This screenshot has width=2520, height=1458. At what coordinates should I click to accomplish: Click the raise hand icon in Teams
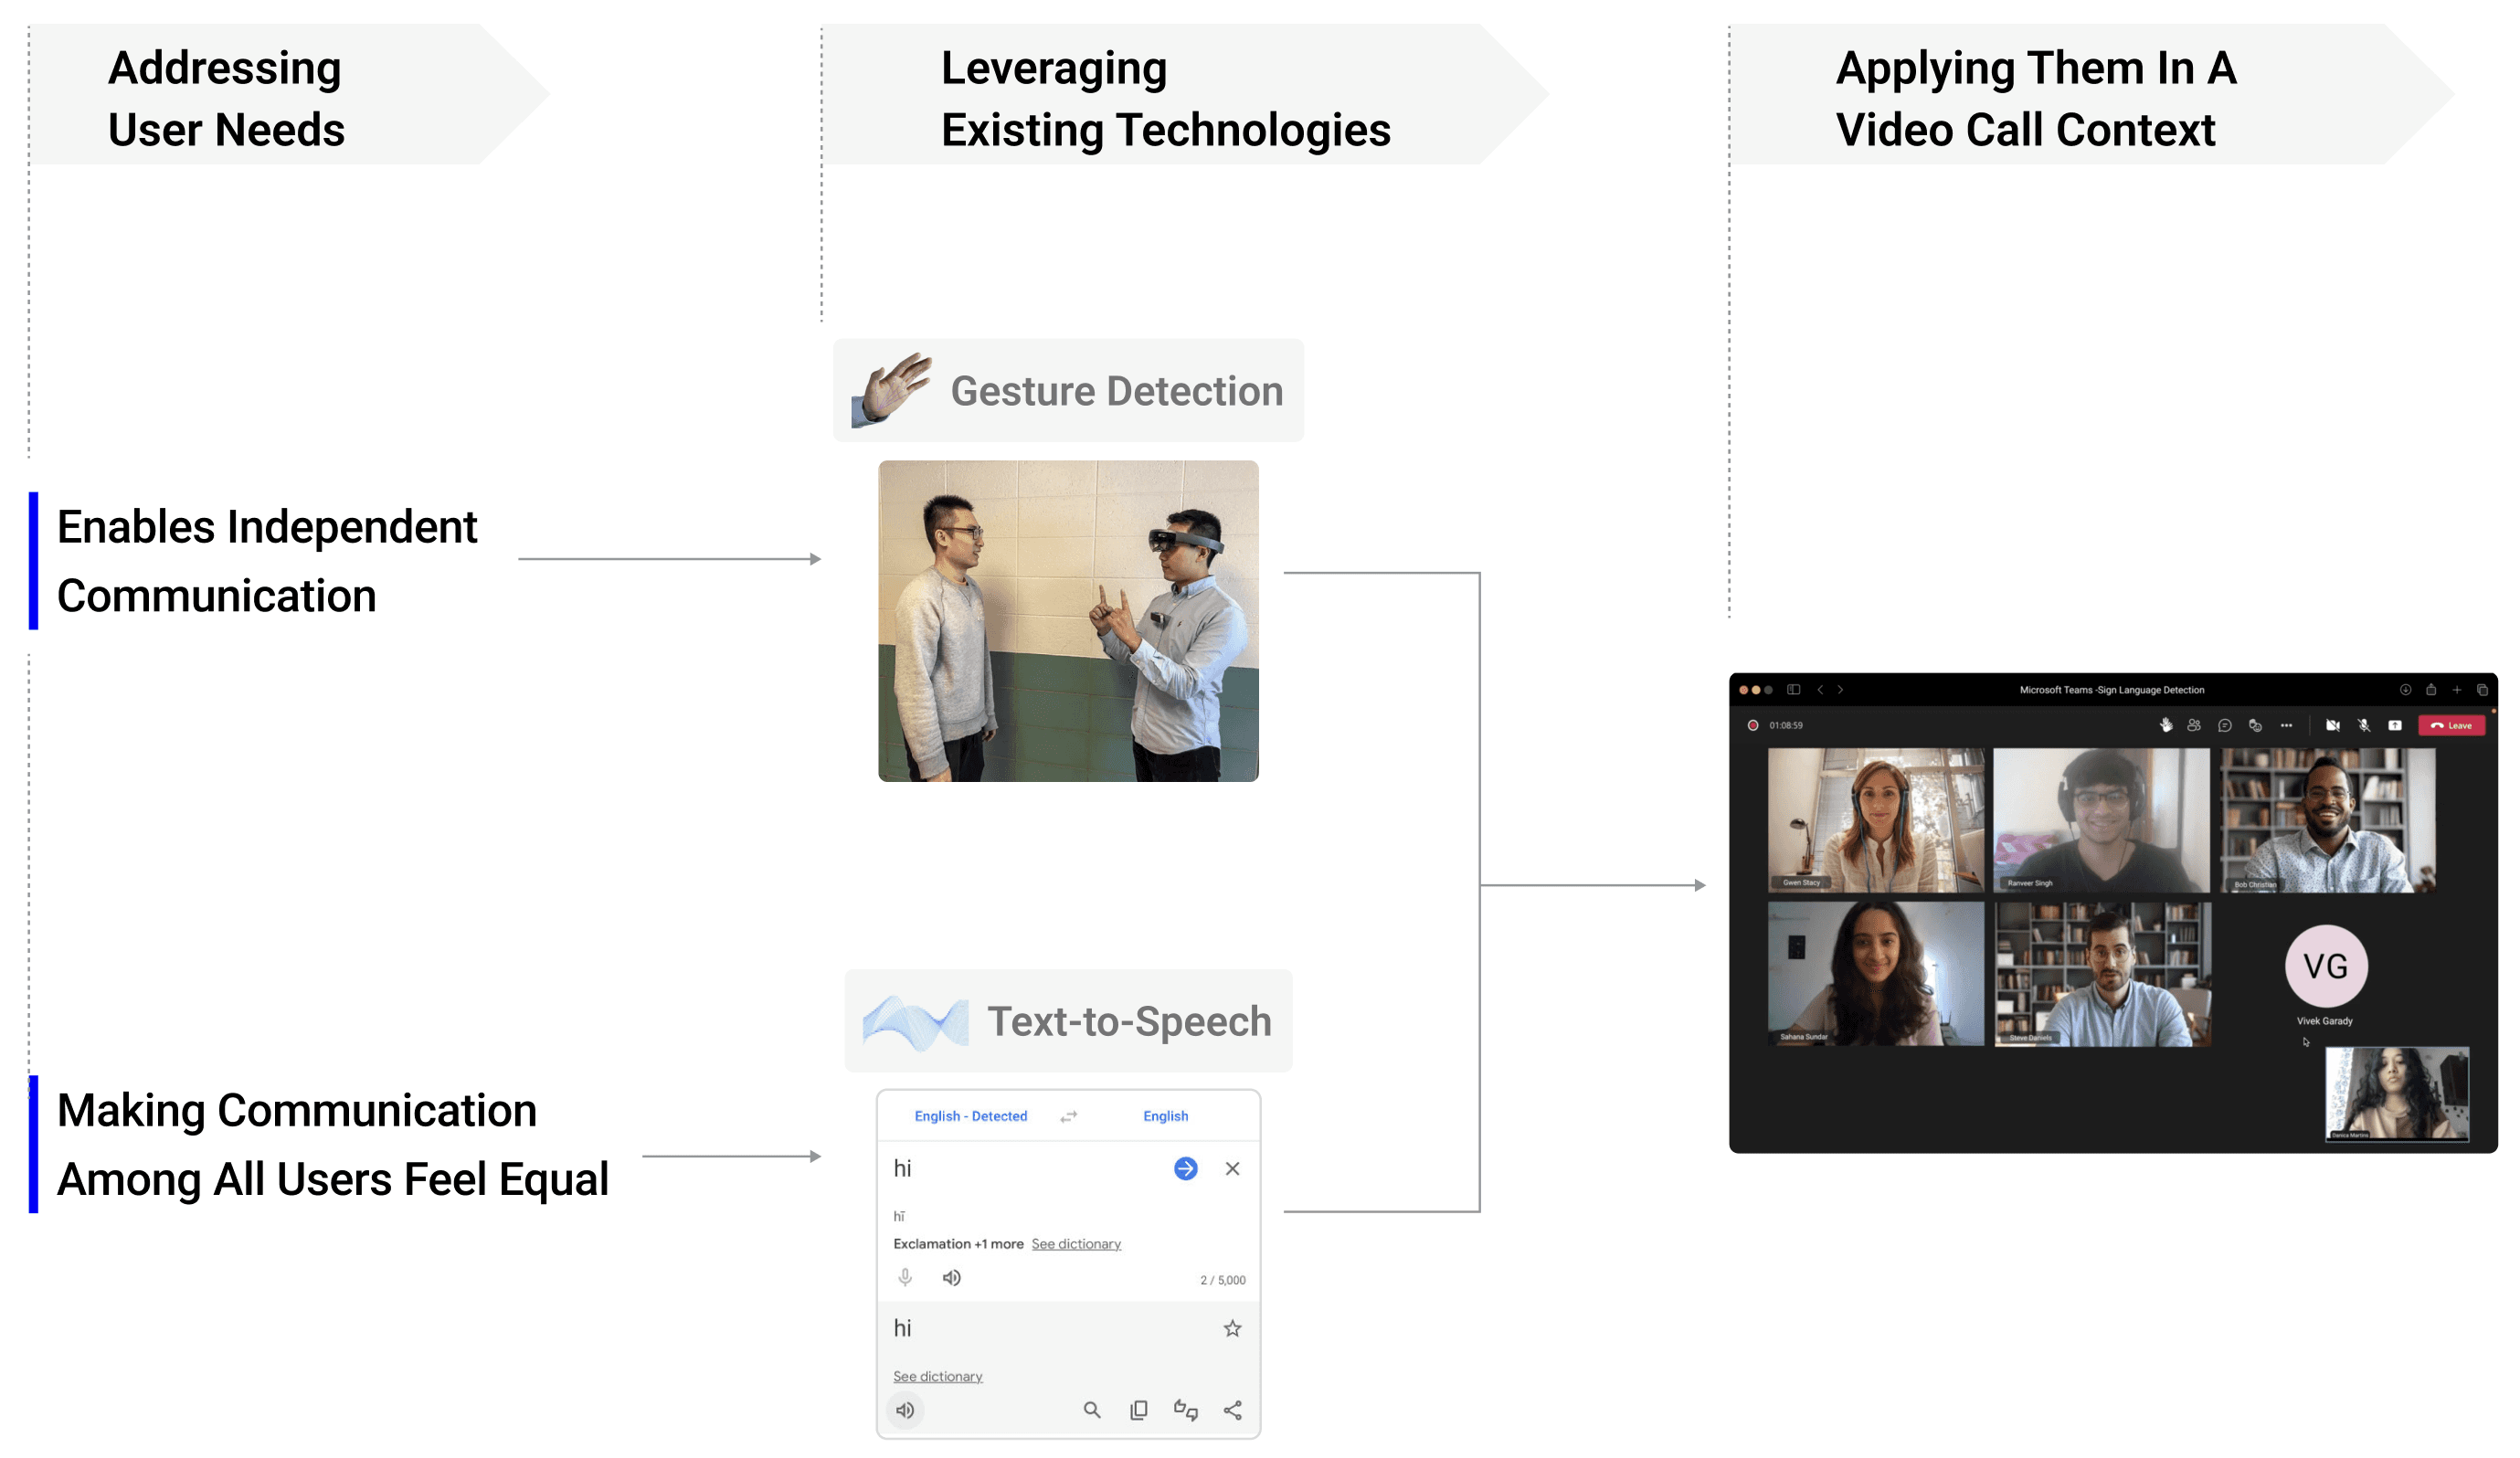[x=2165, y=725]
